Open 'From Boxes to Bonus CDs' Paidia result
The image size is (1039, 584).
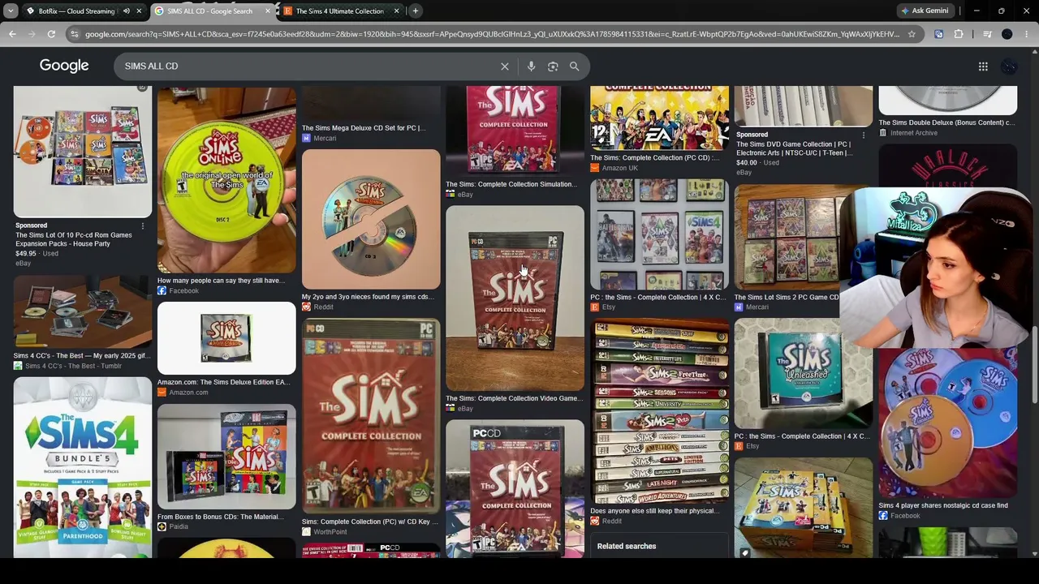tap(220, 517)
